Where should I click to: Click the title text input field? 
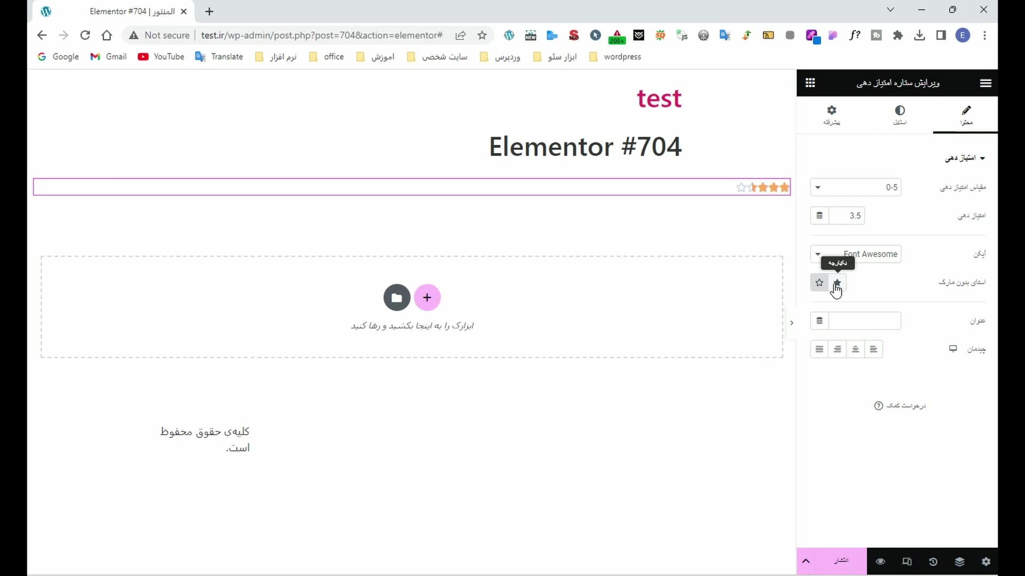pyautogui.click(x=864, y=321)
